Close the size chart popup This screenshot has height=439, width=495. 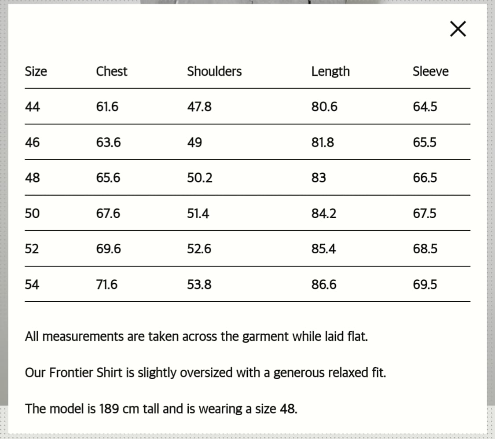coord(458,29)
